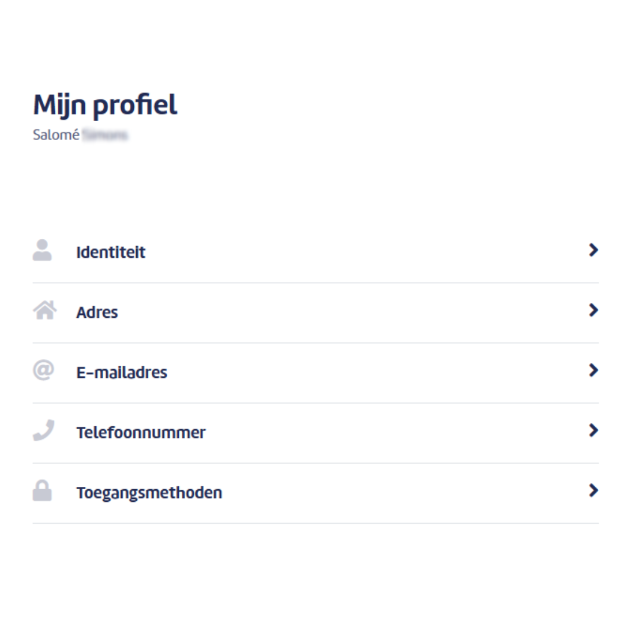Expand E-mailadres via its chevron arrow

coord(594,370)
